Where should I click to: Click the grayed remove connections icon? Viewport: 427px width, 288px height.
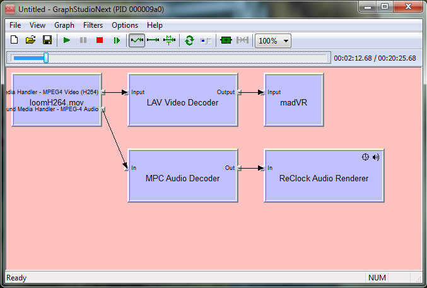tap(242, 40)
